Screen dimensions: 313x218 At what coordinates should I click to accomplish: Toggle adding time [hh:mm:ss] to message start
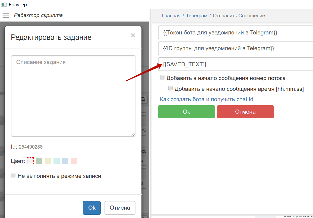click(170, 88)
